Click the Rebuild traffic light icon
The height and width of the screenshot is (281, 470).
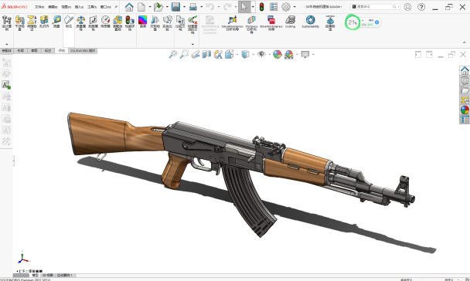point(262,7)
